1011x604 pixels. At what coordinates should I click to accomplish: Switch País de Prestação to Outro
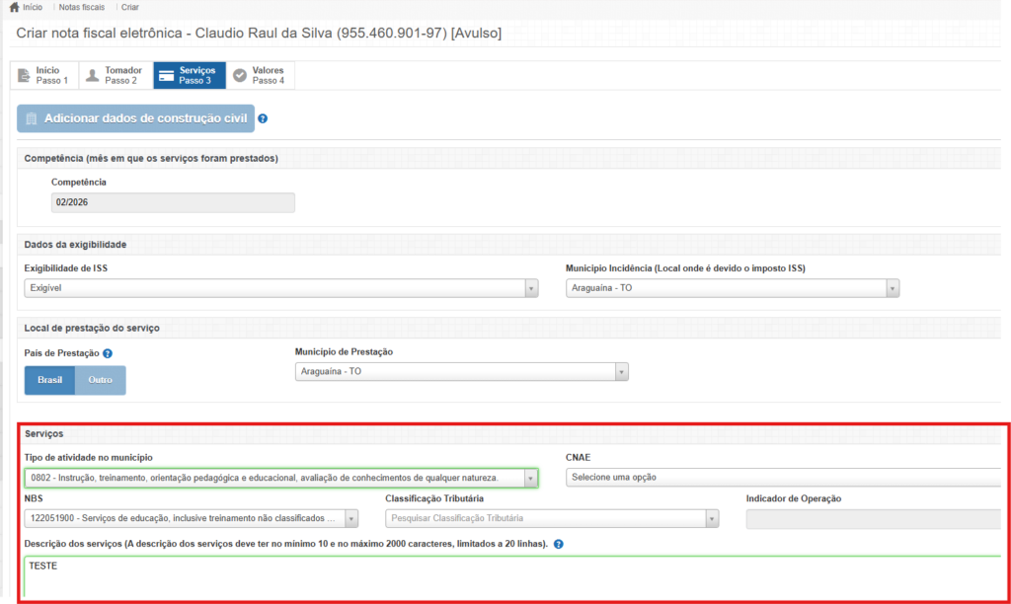pyautogui.click(x=100, y=380)
